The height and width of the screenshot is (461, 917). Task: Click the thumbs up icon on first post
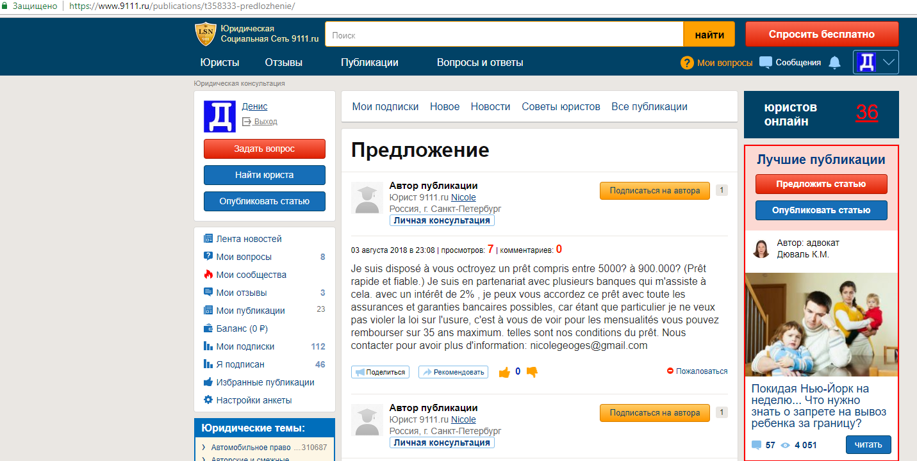504,372
